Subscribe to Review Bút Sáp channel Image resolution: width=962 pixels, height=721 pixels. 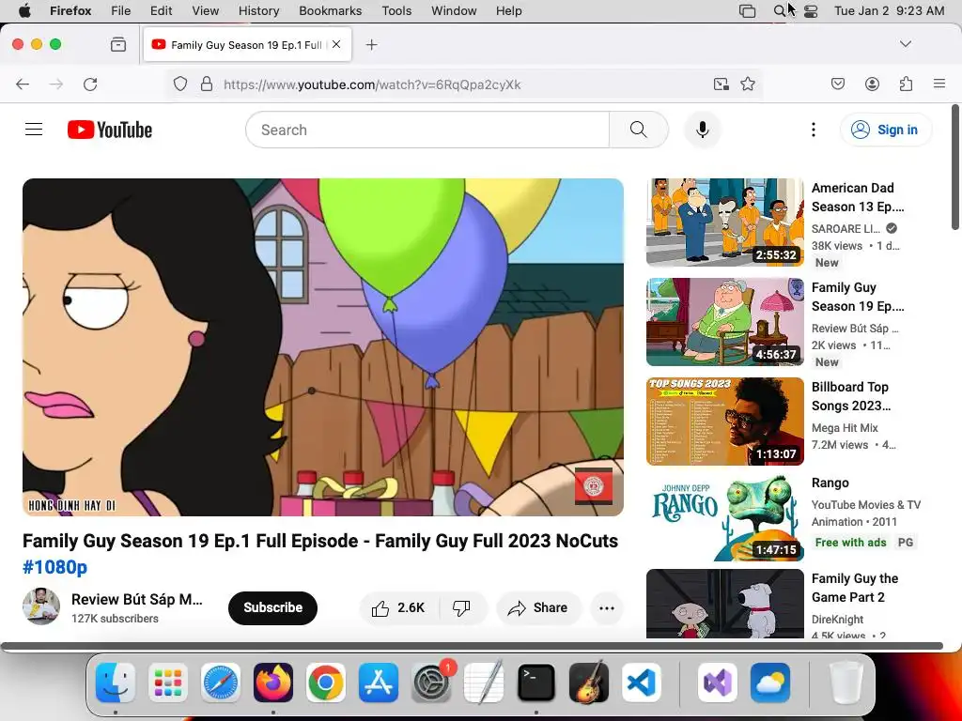coord(272,607)
